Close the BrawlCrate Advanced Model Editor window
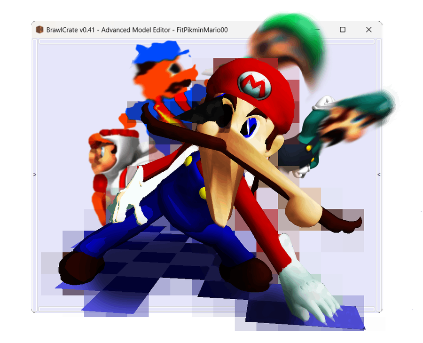This screenshot has height=343, width=423. [369, 30]
